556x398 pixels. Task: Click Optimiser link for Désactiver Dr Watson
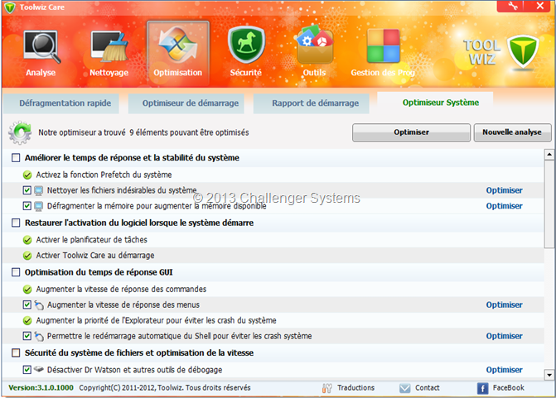[505, 370]
